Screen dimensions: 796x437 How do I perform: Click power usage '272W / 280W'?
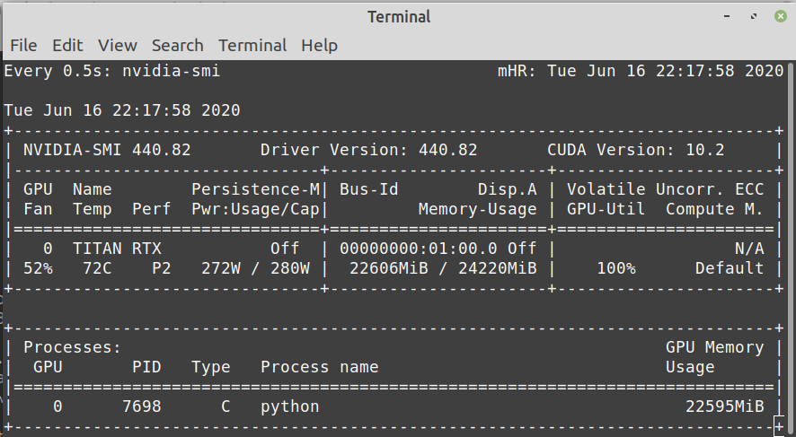coord(255,268)
